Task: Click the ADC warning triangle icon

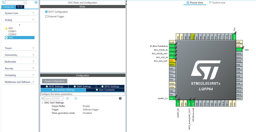Action: [x=6, y=28]
